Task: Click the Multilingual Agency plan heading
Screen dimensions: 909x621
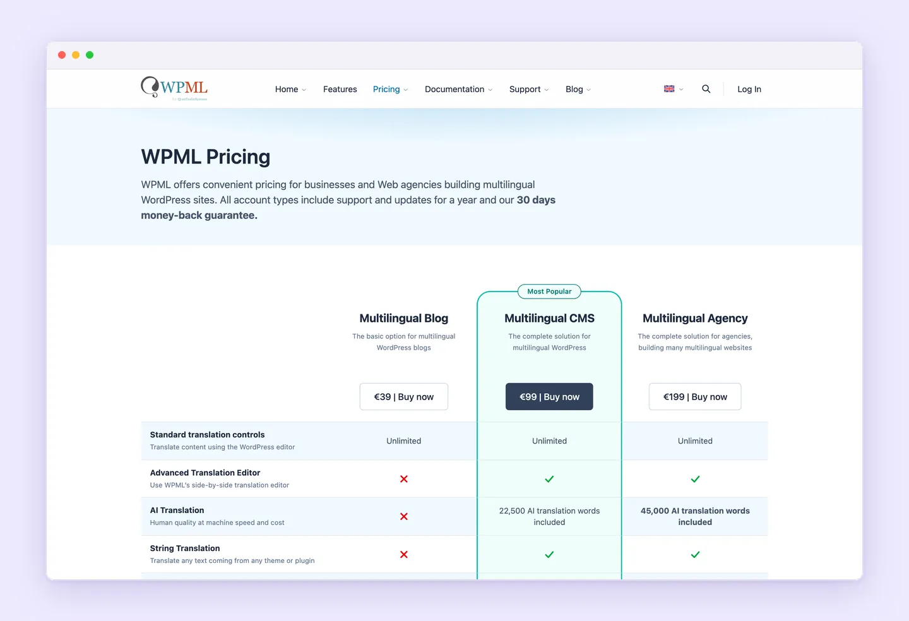Action: [695, 318]
